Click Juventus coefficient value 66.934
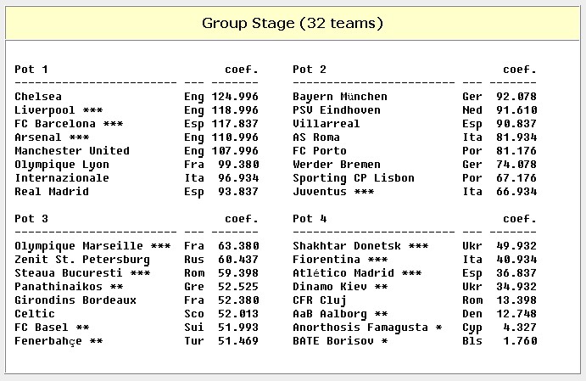Screen dimensions: 586x381 pos(516,192)
